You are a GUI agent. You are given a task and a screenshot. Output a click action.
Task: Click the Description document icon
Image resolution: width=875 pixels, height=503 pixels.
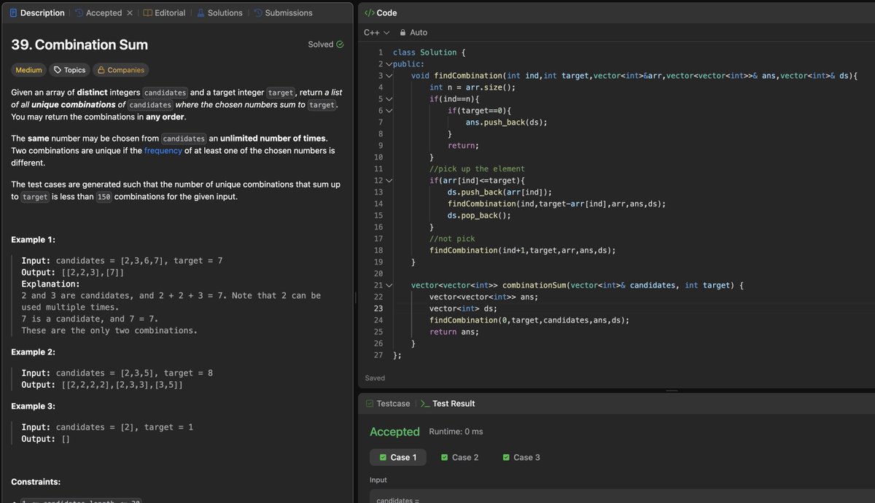pyautogui.click(x=14, y=13)
